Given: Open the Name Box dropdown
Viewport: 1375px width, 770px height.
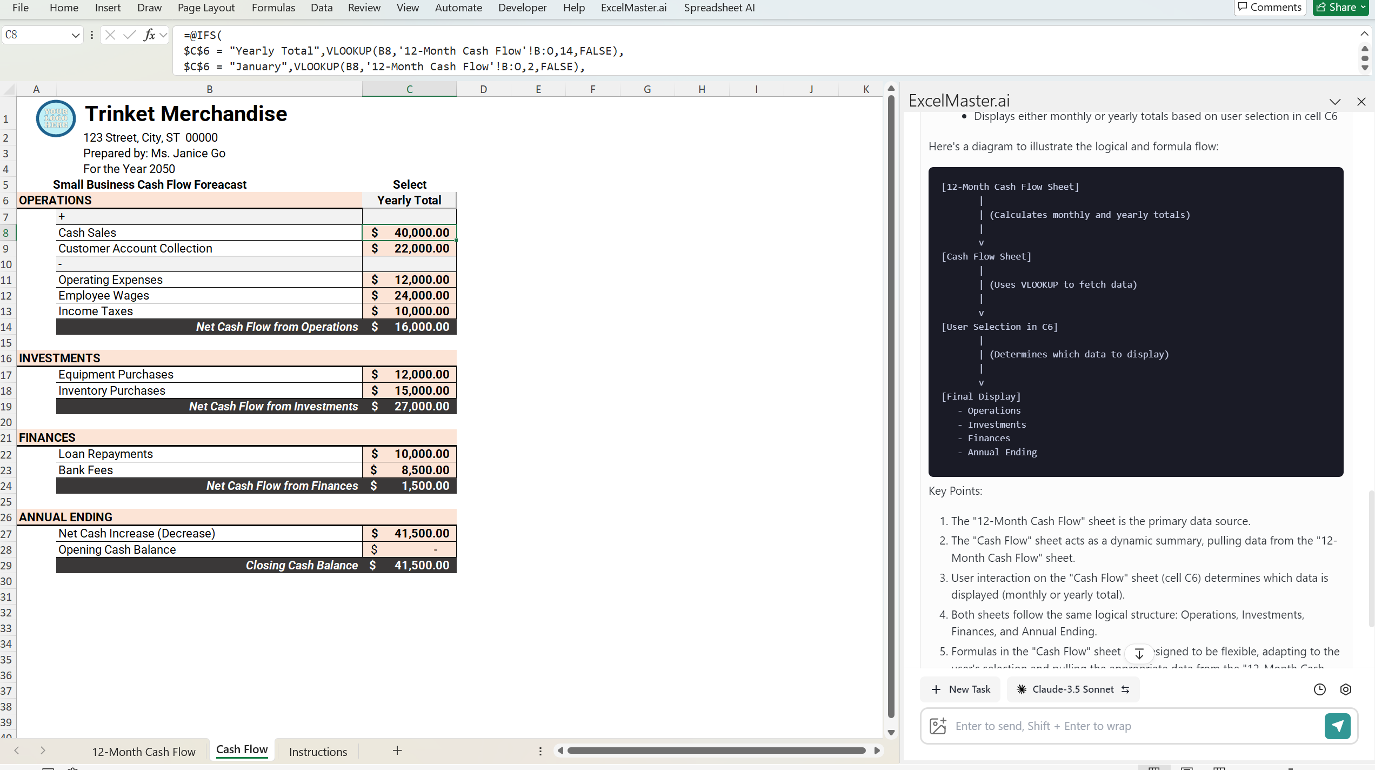Looking at the screenshot, I should 75,35.
